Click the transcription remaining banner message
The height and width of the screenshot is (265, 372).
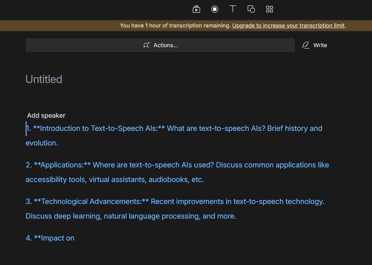[x=176, y=26]
